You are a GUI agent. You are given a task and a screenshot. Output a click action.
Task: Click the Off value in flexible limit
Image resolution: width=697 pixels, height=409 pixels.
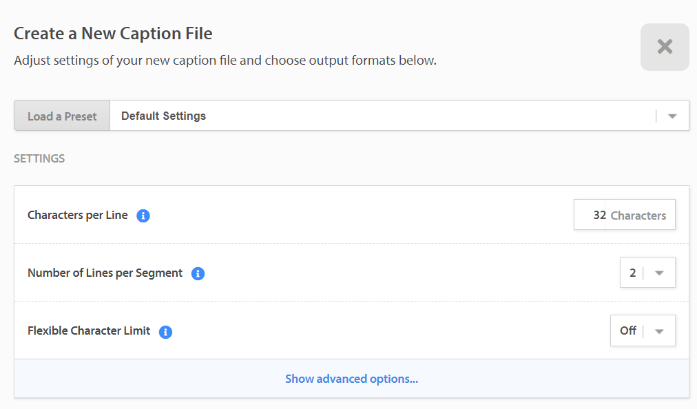pos(628,331)
